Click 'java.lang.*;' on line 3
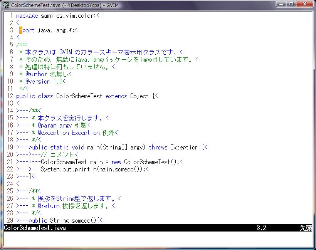 point(56,30)
